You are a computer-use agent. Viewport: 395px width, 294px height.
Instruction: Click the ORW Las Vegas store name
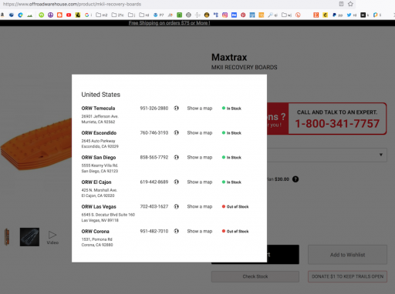(99, 207)
